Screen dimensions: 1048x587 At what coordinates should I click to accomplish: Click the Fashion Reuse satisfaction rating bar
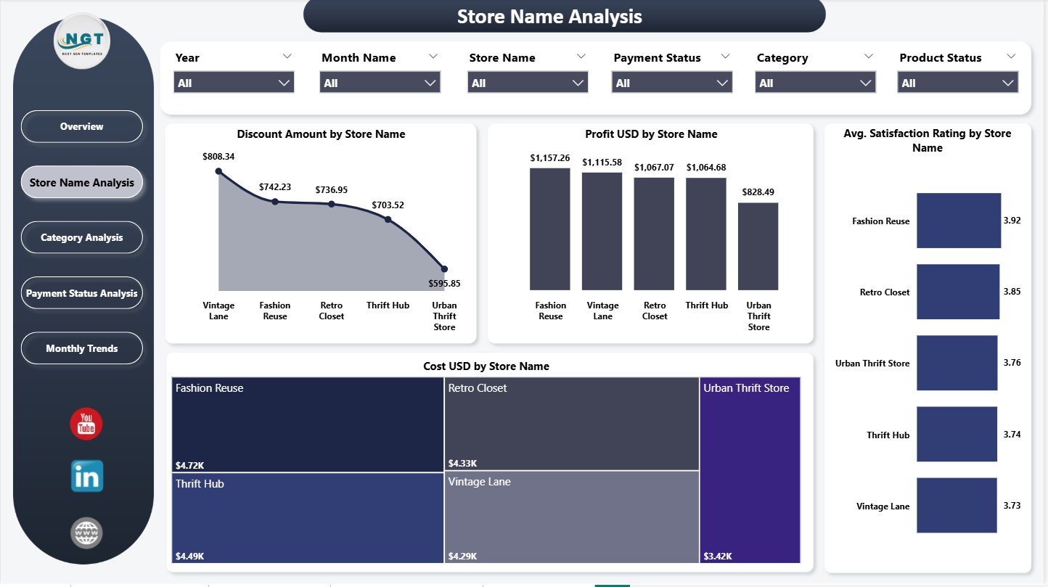point(958,221)
